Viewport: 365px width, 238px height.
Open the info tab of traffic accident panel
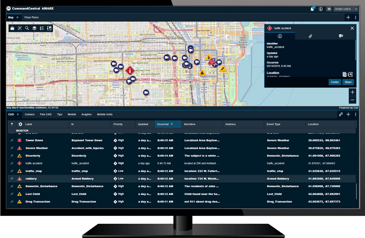(280, 36)
